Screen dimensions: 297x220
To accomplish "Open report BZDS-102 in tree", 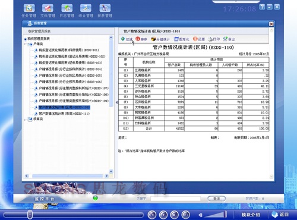I will (72, 56).
